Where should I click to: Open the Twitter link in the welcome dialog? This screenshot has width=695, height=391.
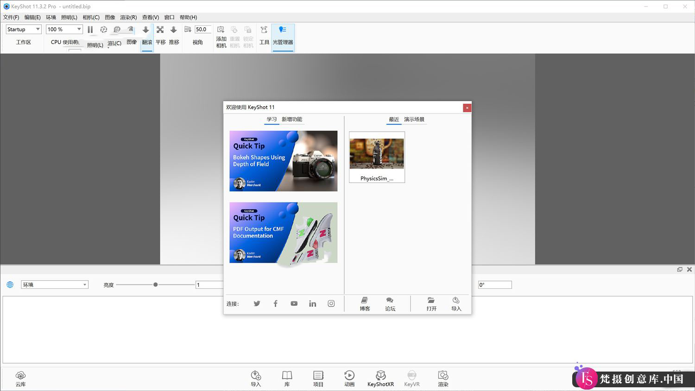257,303
